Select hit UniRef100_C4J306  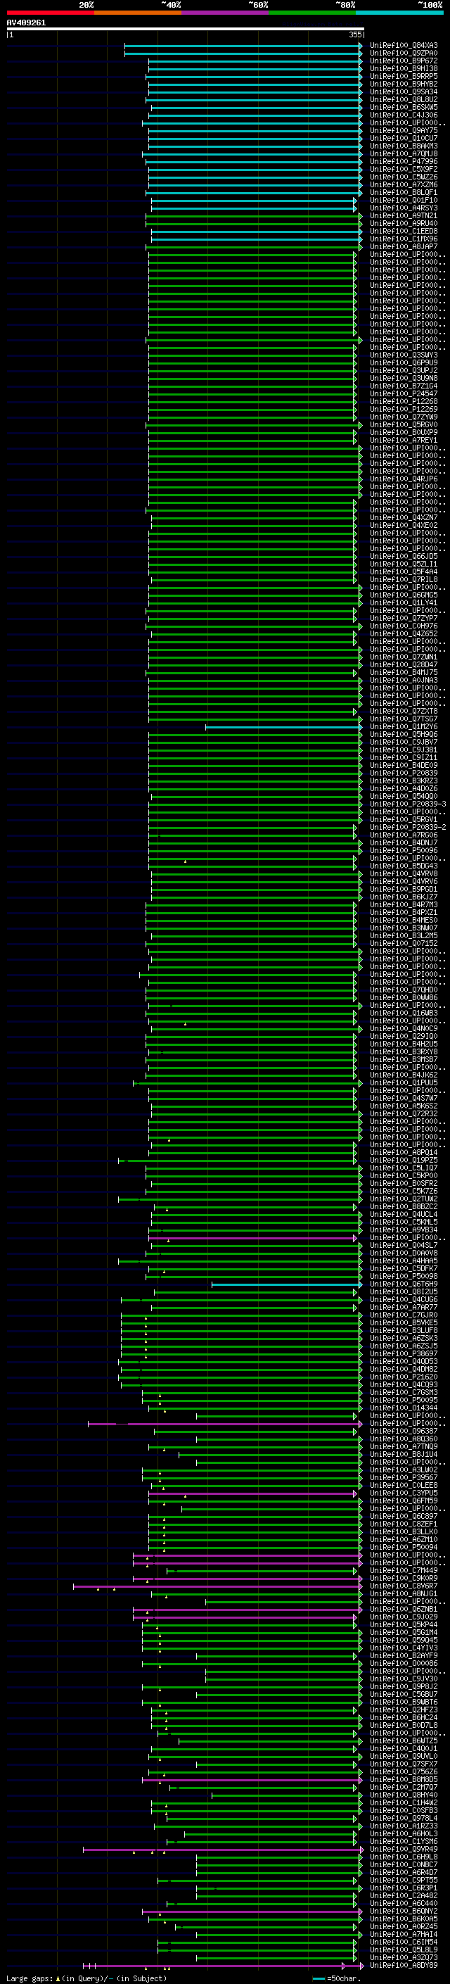[x=403, y=115]
